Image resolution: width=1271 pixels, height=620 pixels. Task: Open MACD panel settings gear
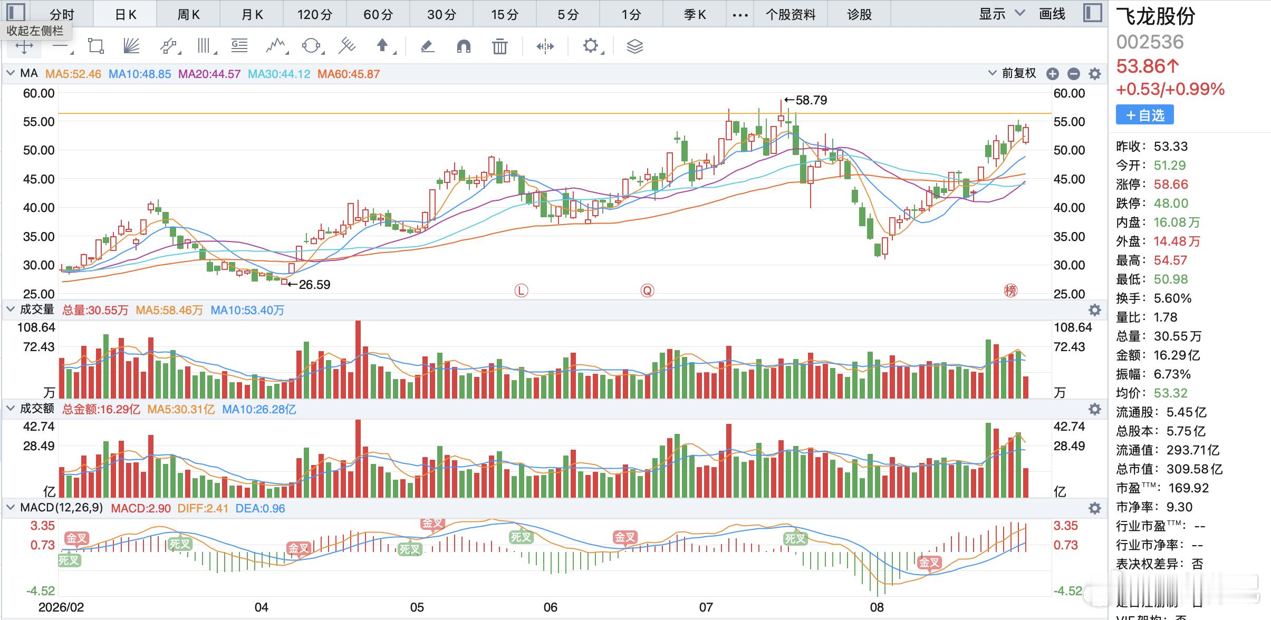1095,508
